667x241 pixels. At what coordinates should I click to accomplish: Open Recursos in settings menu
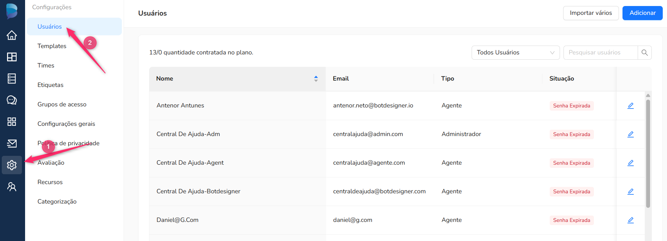point(50,182)
